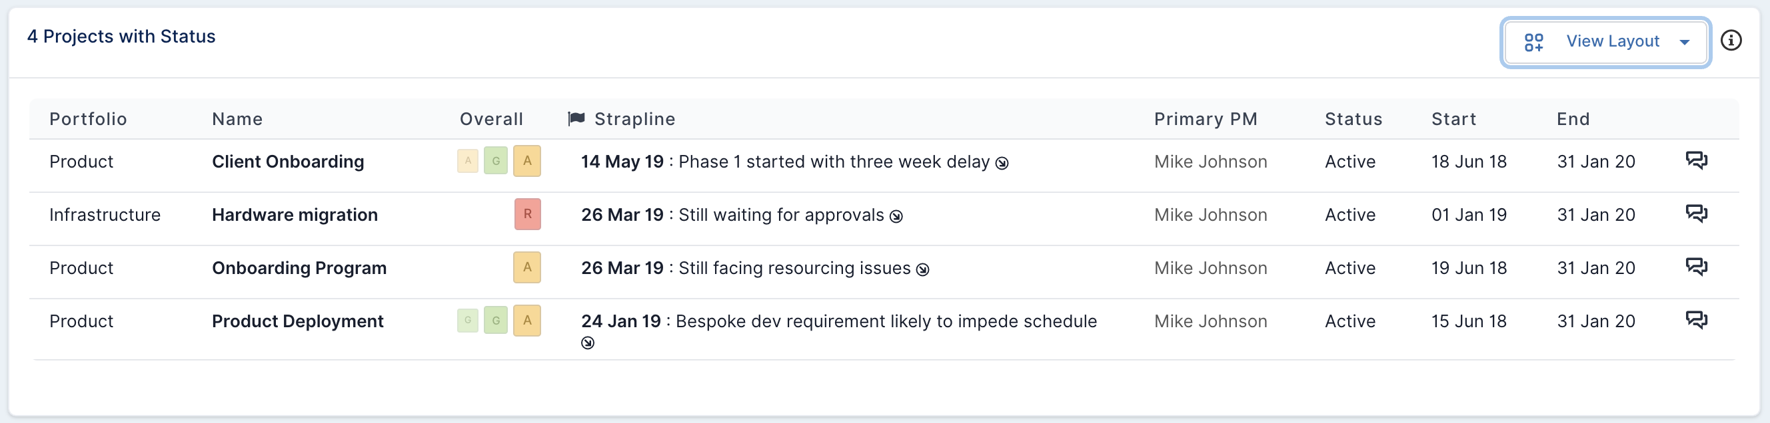Sort by the Primary PM column header
Image resolution: width=1770 pixels, height=423 pixels.
tap(1205, 119)
